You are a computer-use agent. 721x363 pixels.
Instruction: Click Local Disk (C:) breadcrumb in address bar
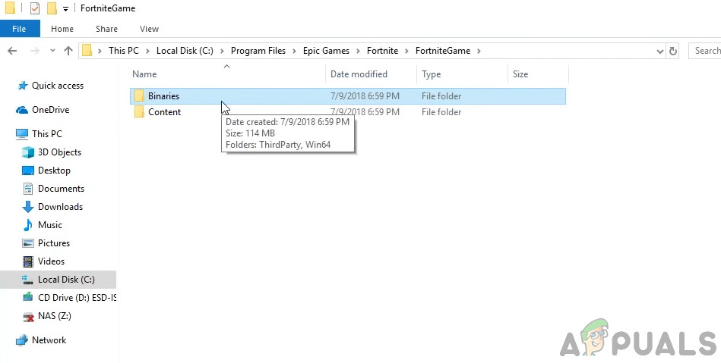[185, 51]
